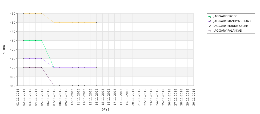This screenshot has width=260, height=114.
Task: Click the 01-11-2016 date label
Action: tap(18, 97)
